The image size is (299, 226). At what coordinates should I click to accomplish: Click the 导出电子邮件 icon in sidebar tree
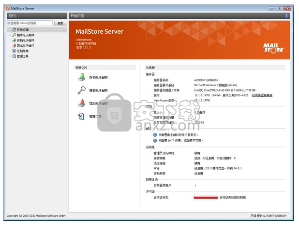(14, 46)
